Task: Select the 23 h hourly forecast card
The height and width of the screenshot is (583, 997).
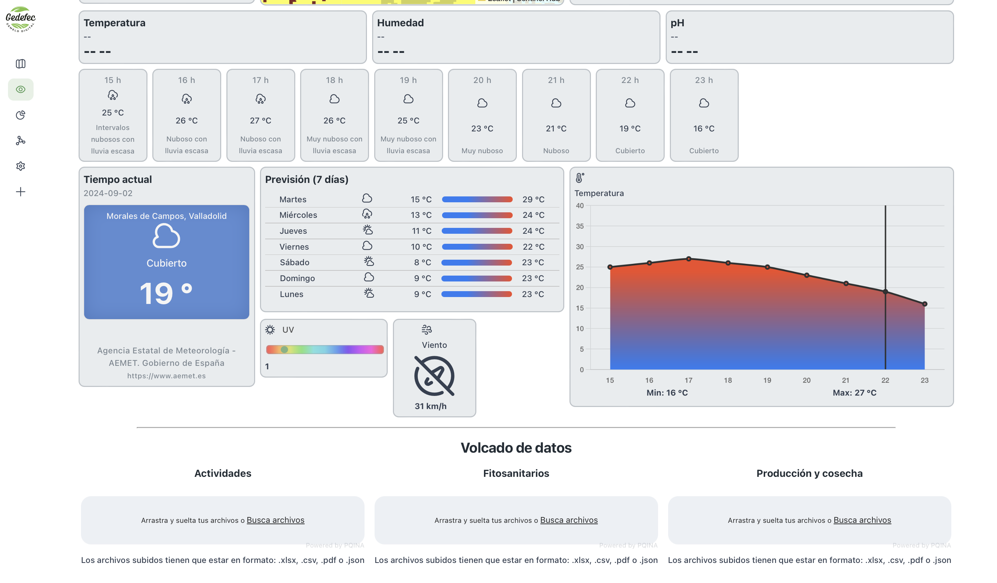Action: [x=703, y=115]
